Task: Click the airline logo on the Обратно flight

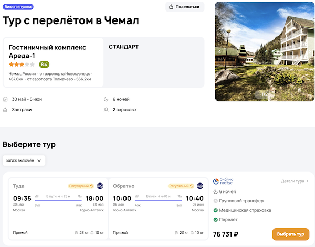Action: coord(200,186)
